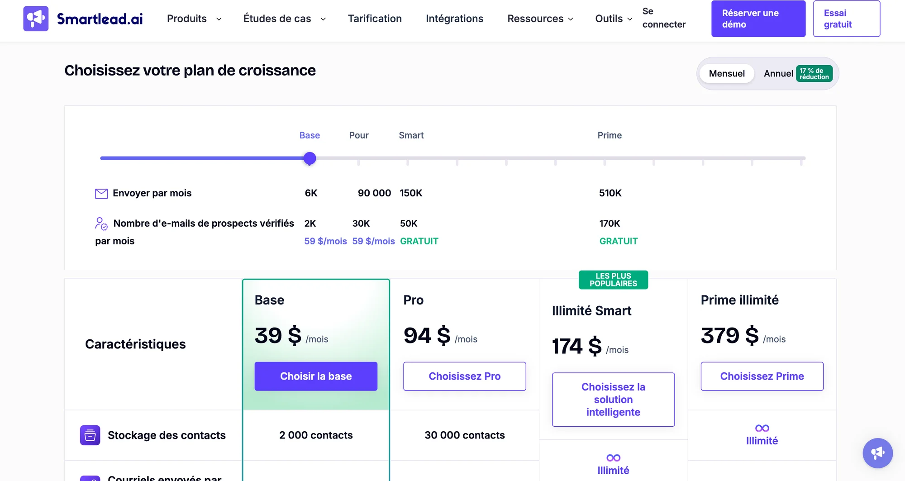Click the plan slider handle at Base

[x=310, y=158]
